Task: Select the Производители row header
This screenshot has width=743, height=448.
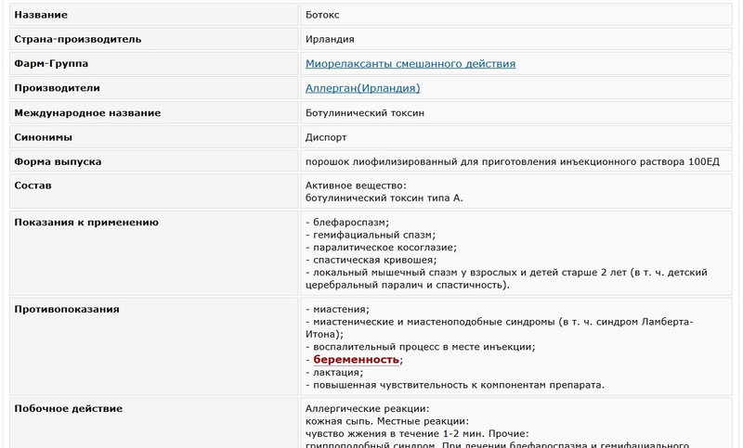Action: [x=58, y=88]
